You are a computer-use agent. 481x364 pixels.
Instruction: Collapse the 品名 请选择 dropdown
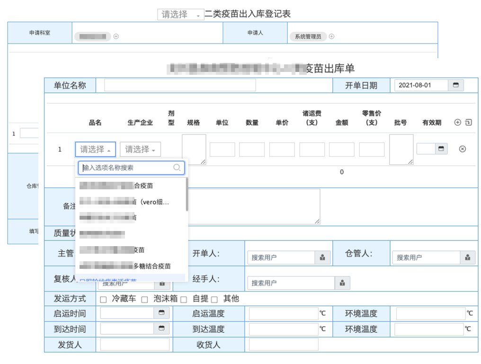[x=96, y=150]
